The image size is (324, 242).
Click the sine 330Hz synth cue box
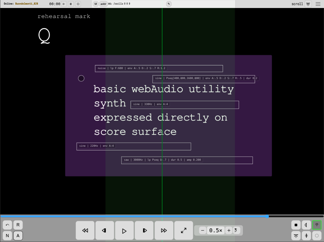pos(184,105)
